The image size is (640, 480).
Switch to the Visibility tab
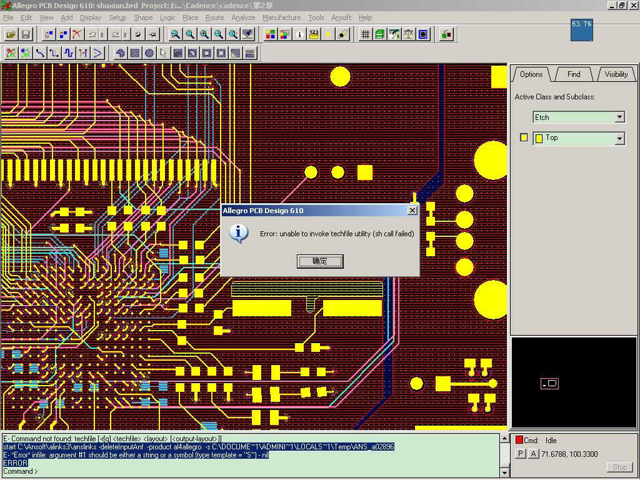click(x=616, y=74)
